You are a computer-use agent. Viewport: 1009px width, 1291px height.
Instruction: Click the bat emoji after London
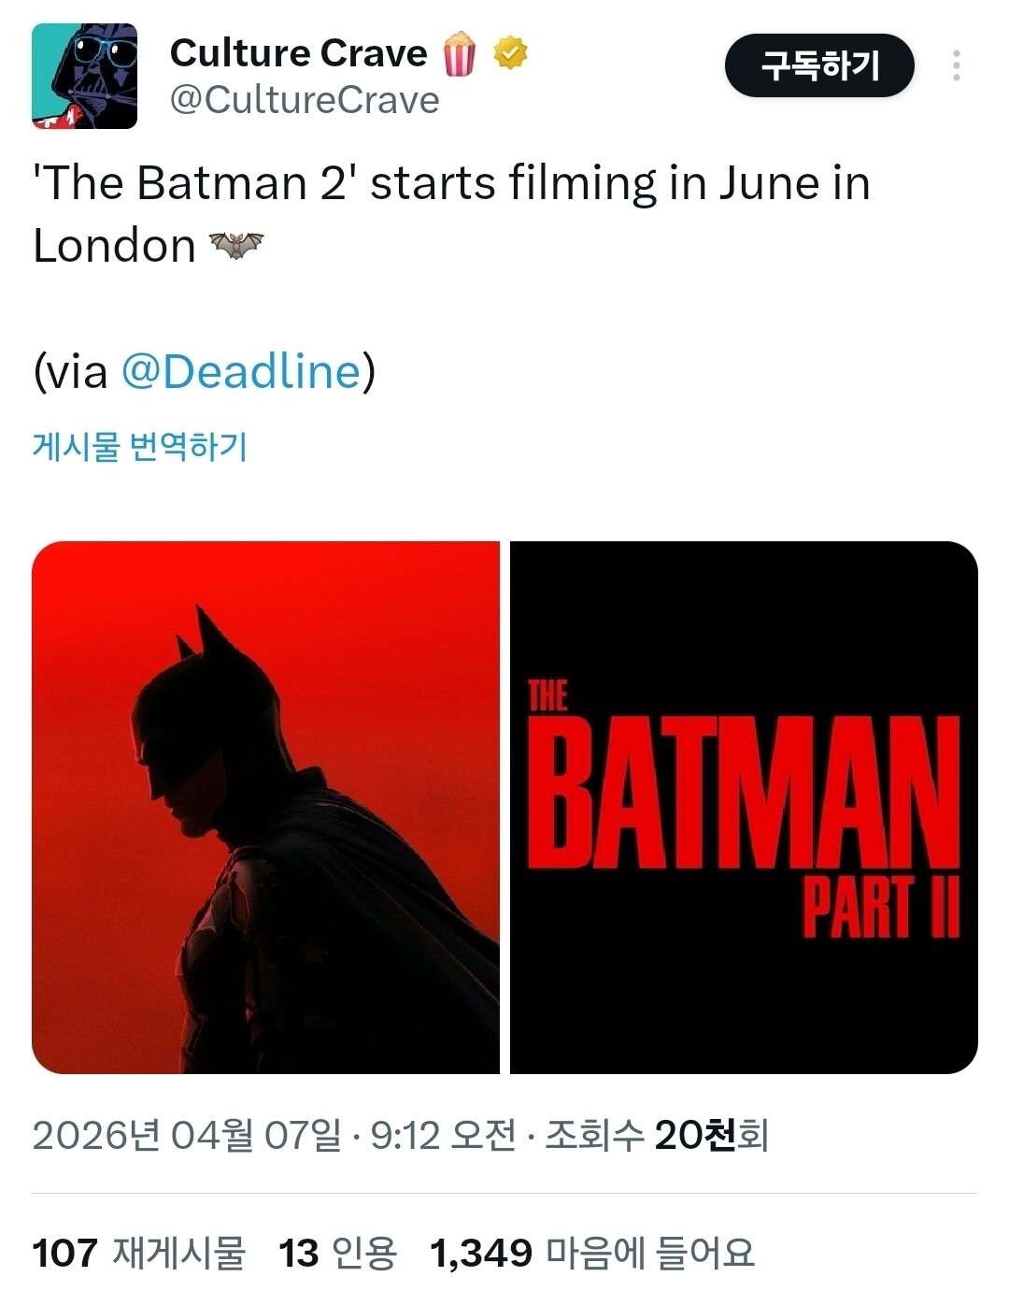coord(236,246)
